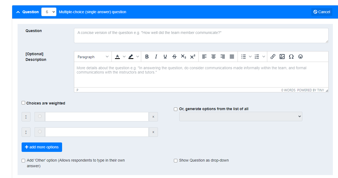Image resolution: width=338 pixels, height=178 pixels.
Task: Apply italic formatting in the editor
Action: [156, 57]
